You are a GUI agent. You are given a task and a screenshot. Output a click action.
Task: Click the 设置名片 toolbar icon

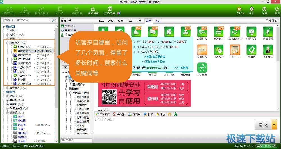60,9
